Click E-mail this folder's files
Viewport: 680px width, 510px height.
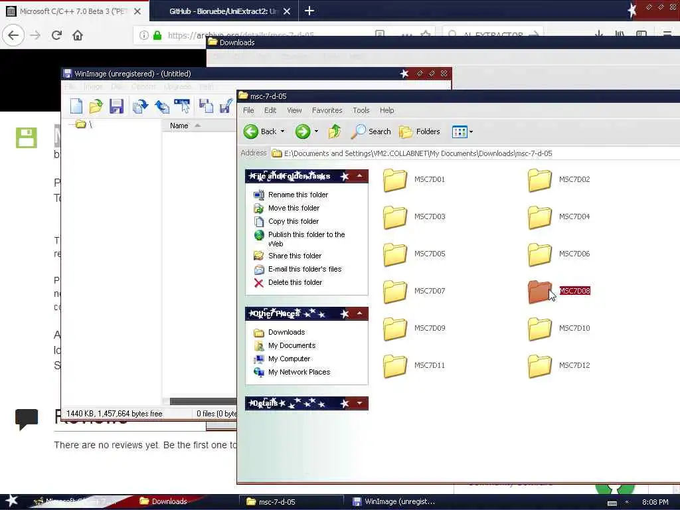(304, 270)
